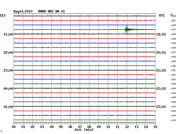
Task: Pick minute 10 on the Zeit axis
Action: pos(108,127)
